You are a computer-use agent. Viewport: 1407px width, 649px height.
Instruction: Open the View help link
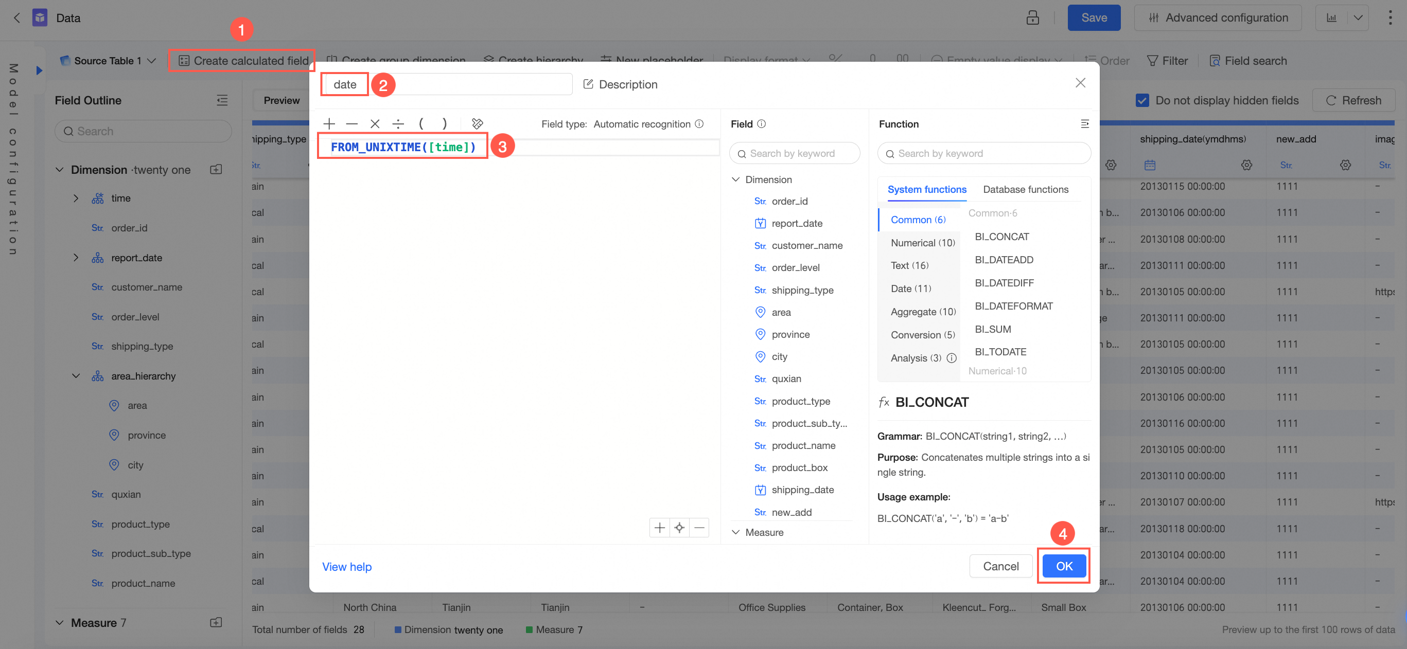(x=347, y=567)
